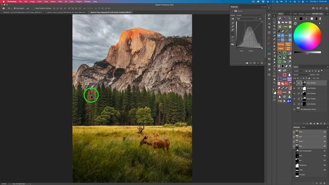Select the Zoom tool in the toolbar

pyautogui.click(x=274, y=82)
